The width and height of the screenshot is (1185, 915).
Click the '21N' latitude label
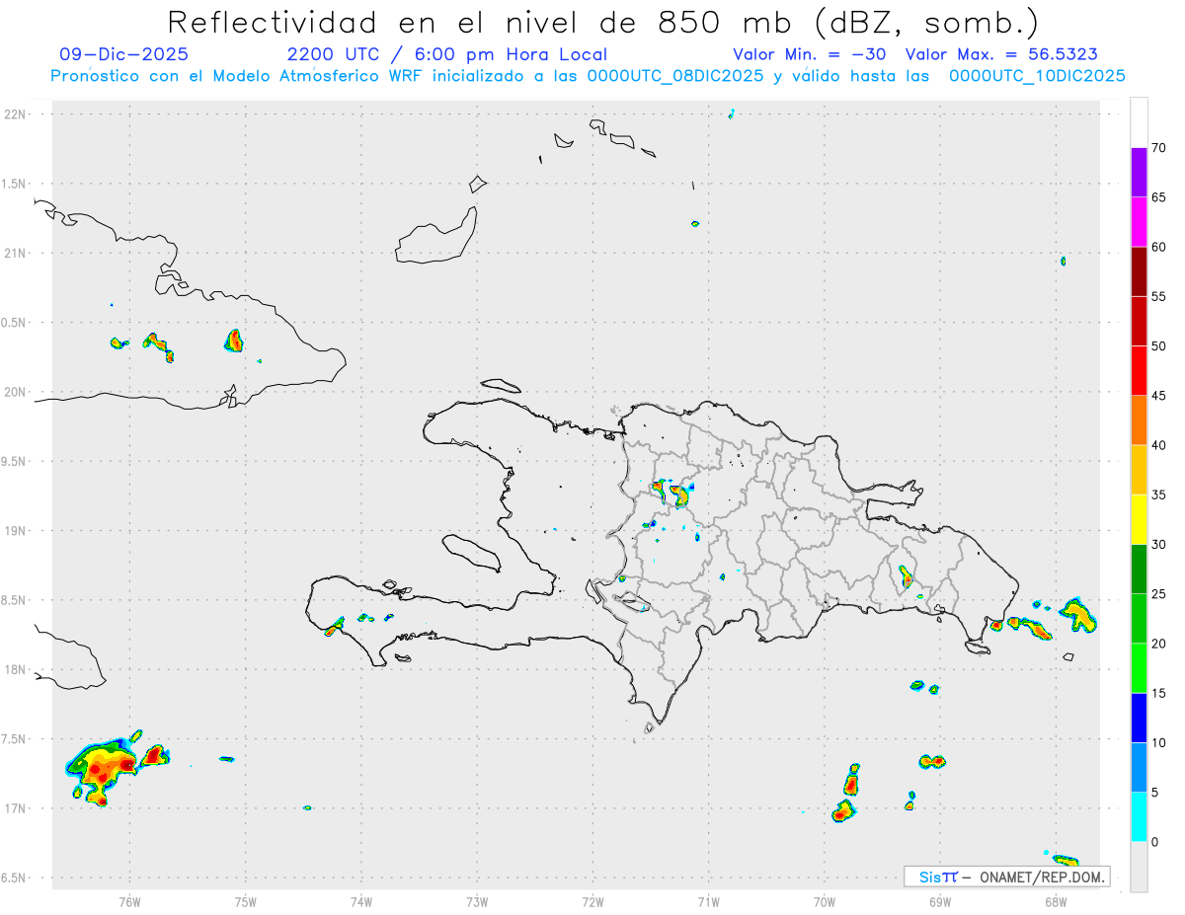15,254
